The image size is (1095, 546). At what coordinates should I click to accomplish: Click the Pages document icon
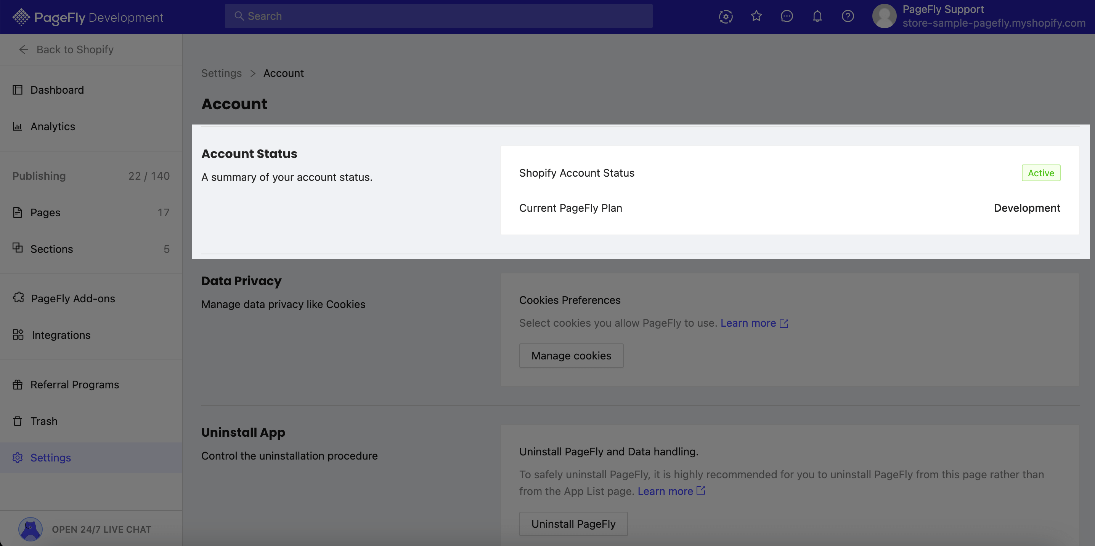coord(18,212)
